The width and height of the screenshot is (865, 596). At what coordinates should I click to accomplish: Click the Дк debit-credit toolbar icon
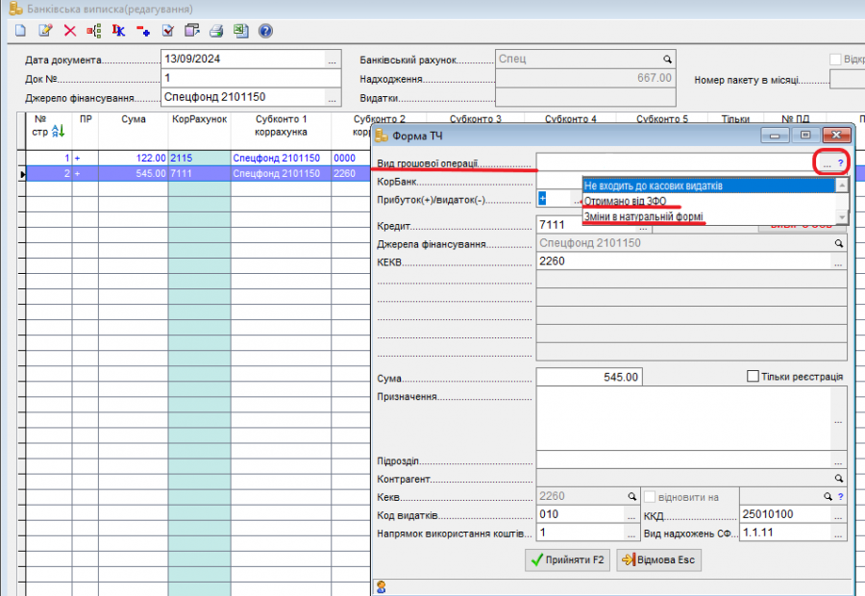point(118,31)
